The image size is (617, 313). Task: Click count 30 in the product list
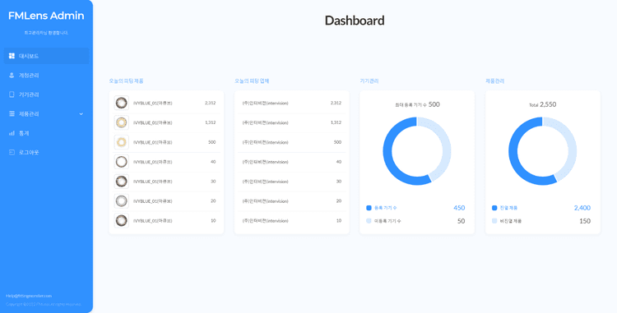(213, 182)
